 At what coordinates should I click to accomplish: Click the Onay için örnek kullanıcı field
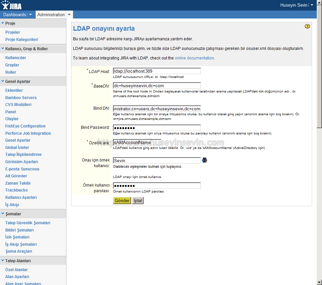[x=157, y=160]
